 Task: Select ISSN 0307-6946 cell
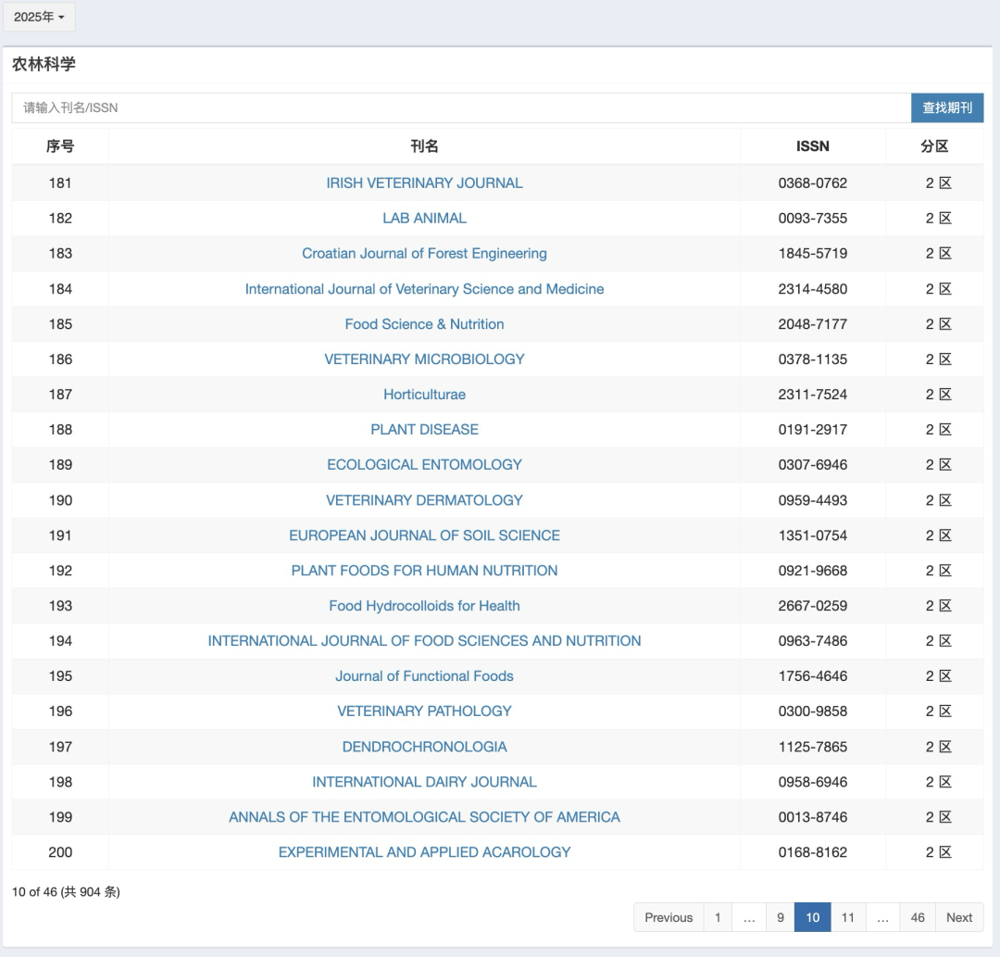click(x=813, y=464)
